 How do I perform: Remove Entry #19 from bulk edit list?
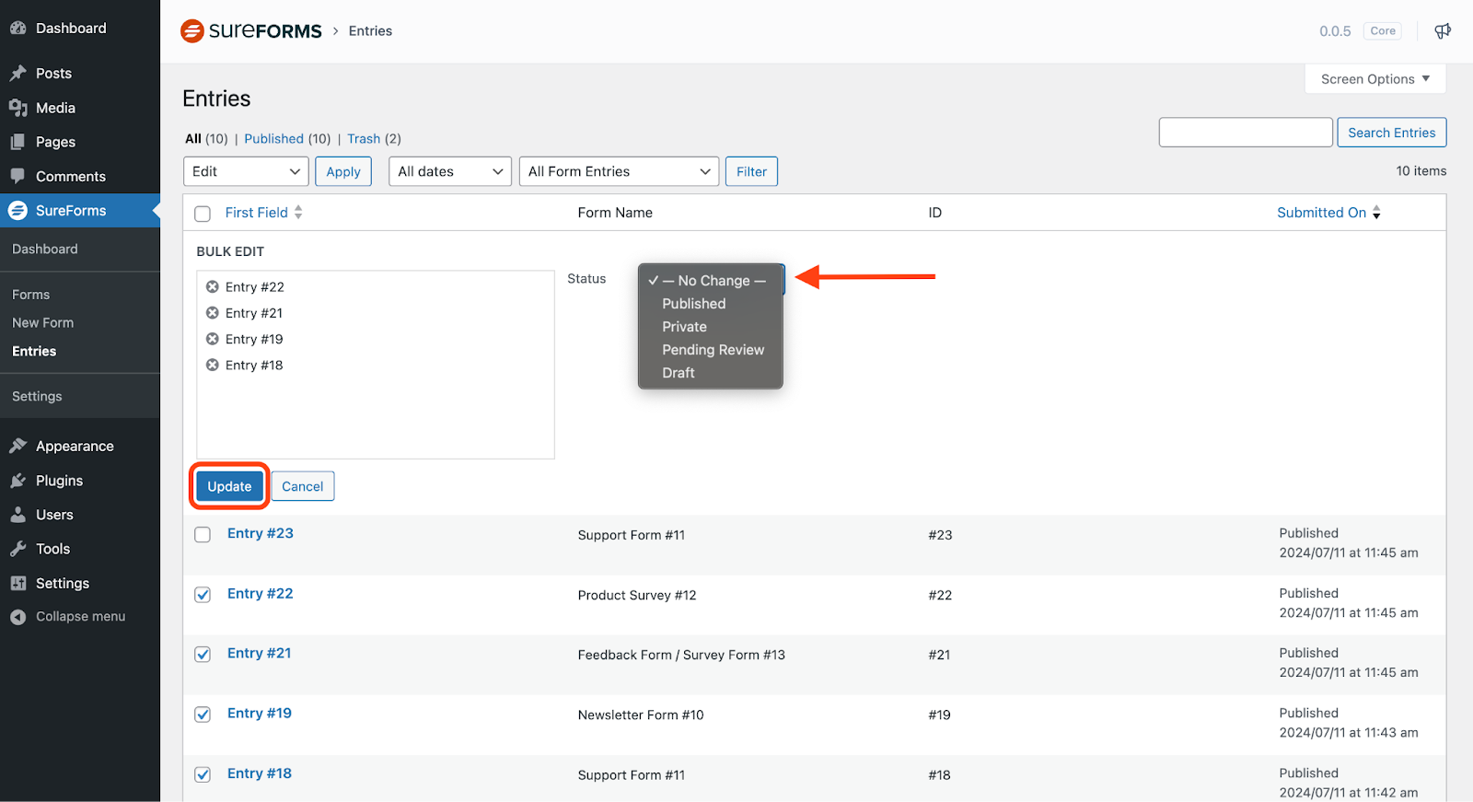(x=213, y=339)
